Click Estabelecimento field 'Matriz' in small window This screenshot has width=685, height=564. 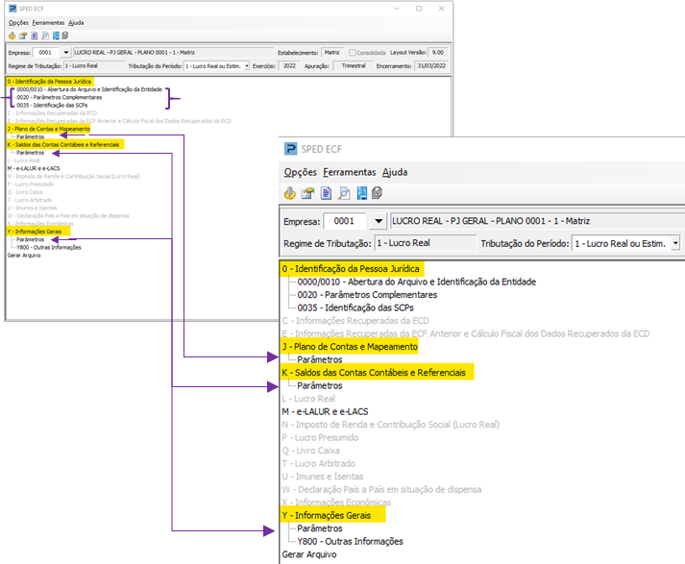click(x=332, y=53)
